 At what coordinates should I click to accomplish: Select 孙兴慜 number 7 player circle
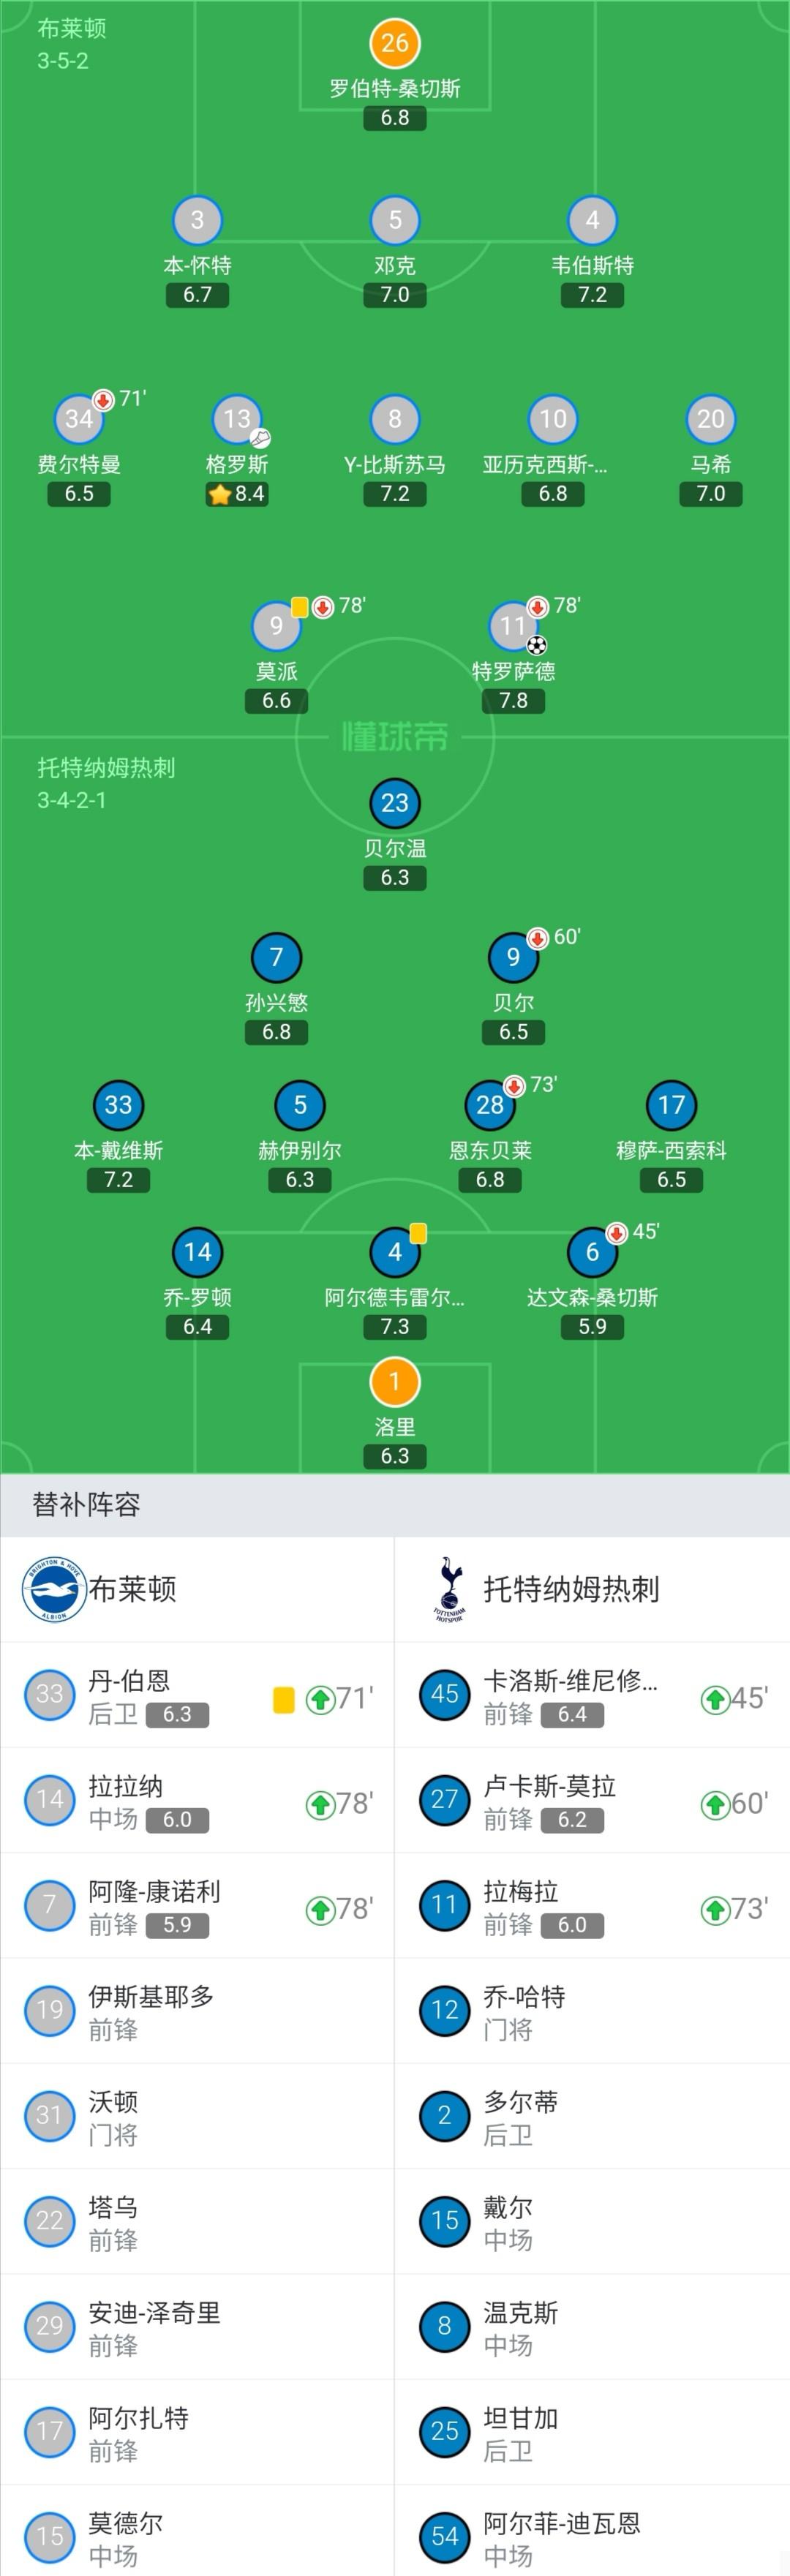(x=277, y=957)
